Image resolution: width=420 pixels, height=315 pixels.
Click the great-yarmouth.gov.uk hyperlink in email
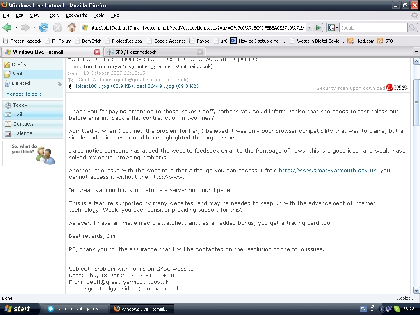[x=327, y=170]
